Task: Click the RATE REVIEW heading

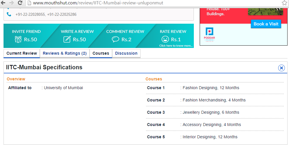Action: click(x=173, y=32)
